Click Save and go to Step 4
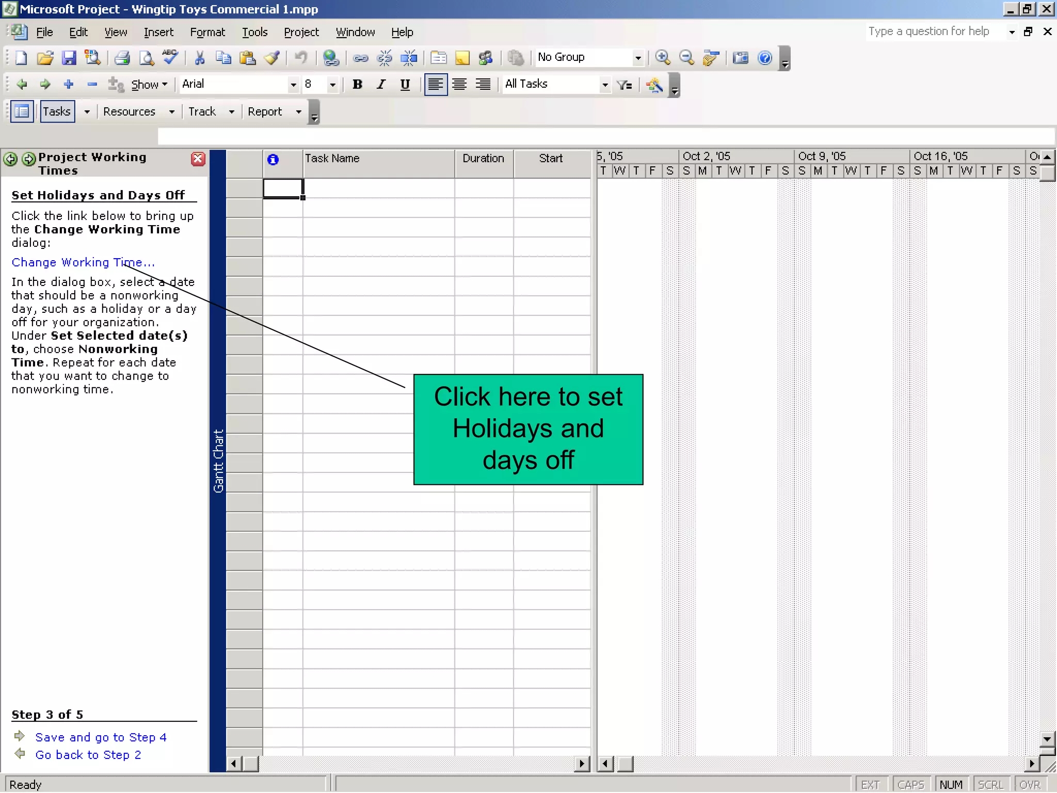The image size is (1057, 793). click(101, 737)
